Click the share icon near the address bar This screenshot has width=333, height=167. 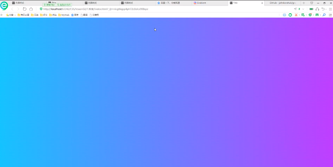pos(295,9)
